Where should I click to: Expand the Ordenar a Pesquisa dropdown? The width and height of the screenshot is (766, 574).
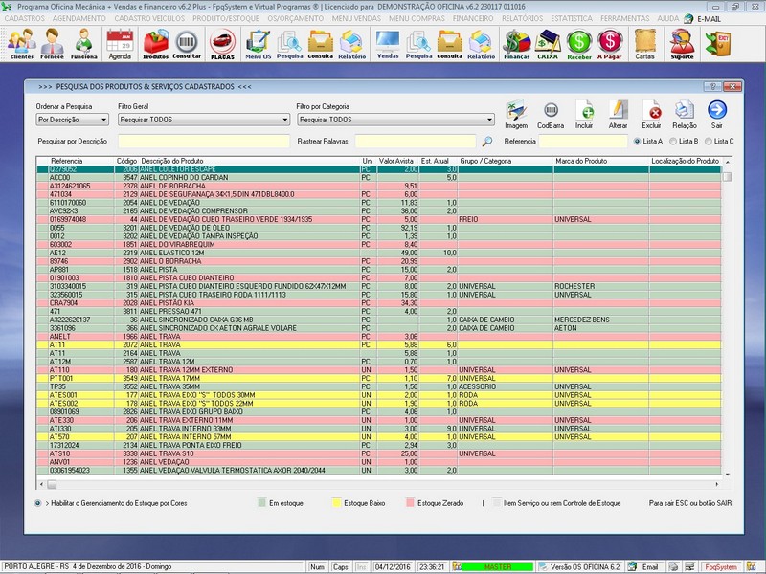pyautogui.click(x=102, y=121)
